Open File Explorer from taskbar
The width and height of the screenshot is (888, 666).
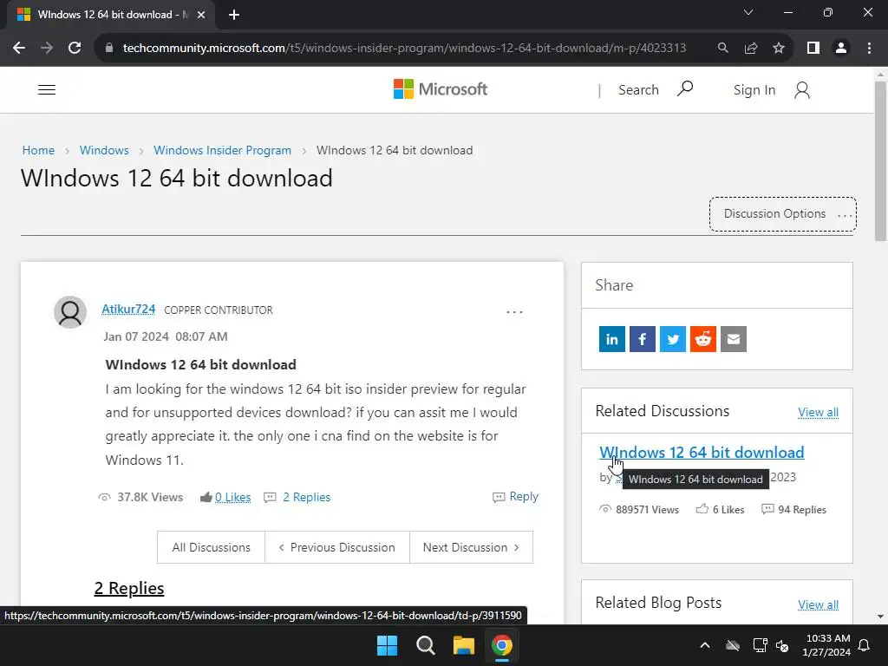coord(464,645)
